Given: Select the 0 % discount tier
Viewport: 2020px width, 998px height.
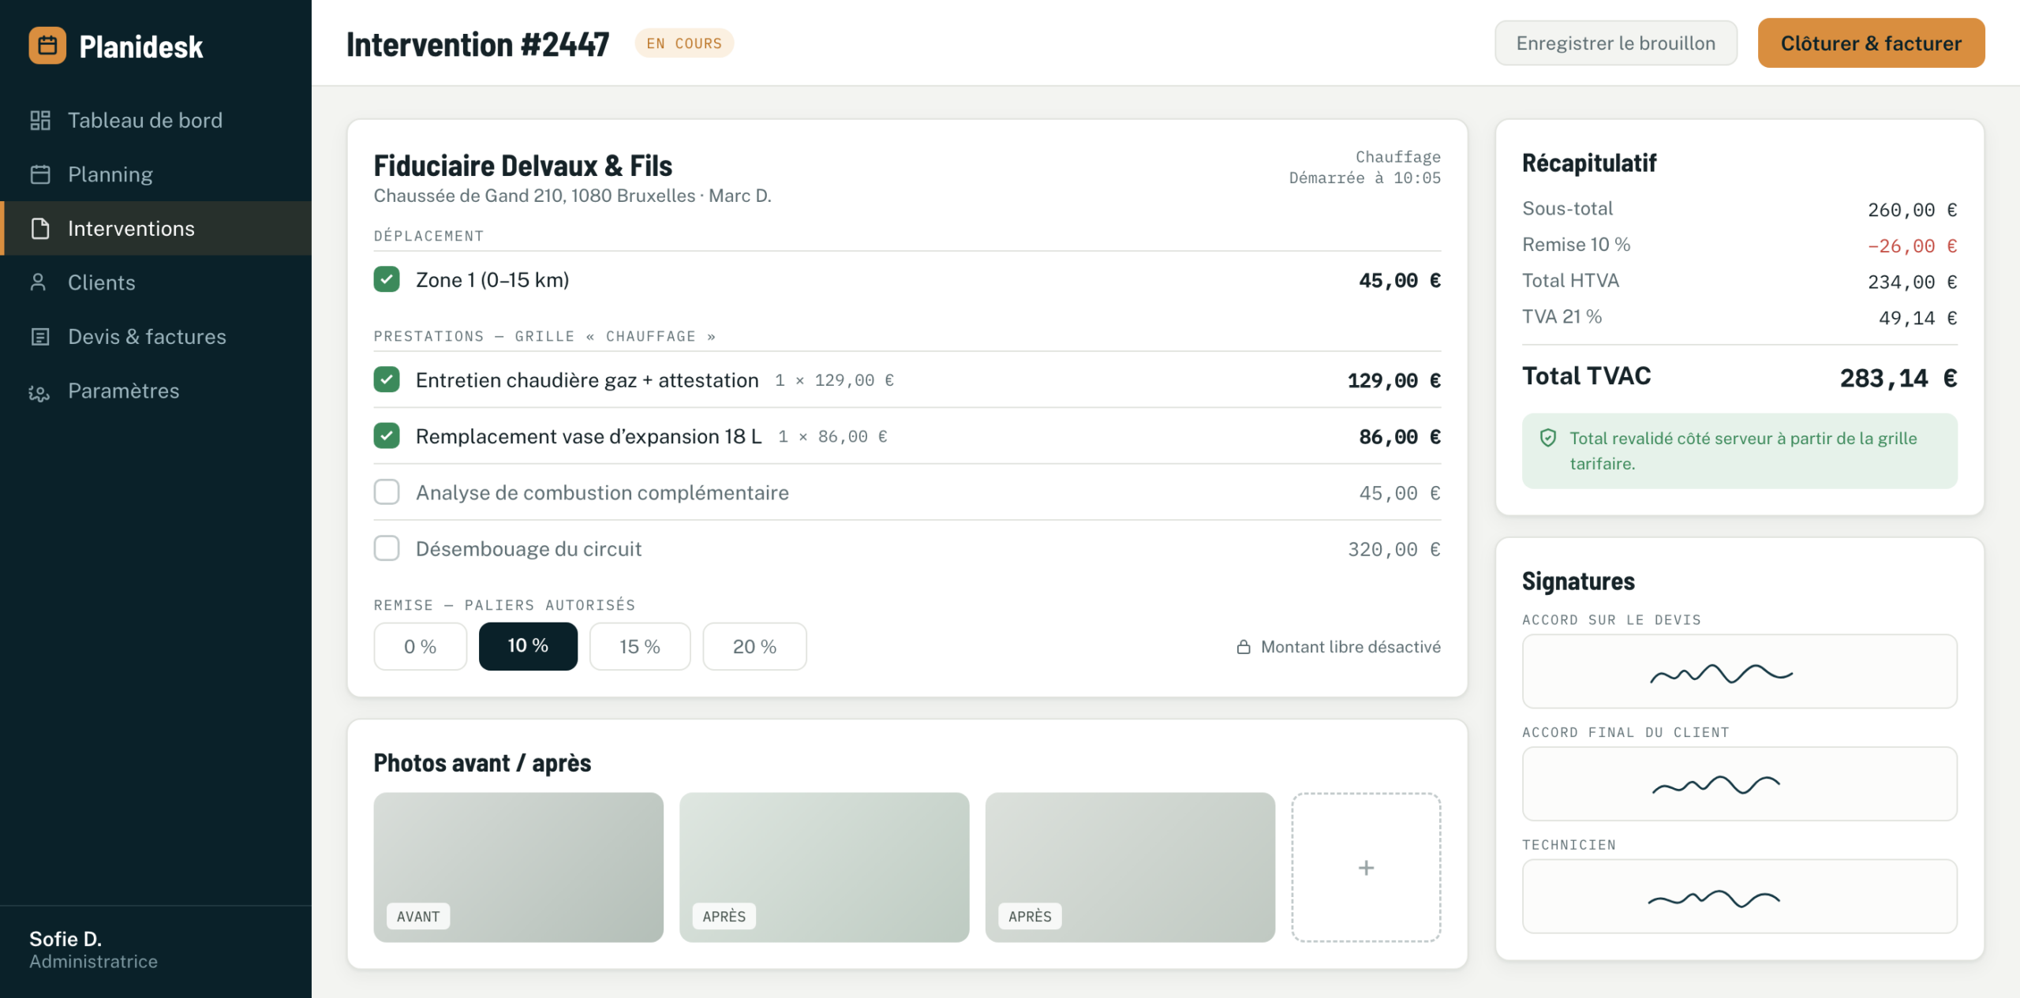Looking at the screenshot, I should (421, 647).
